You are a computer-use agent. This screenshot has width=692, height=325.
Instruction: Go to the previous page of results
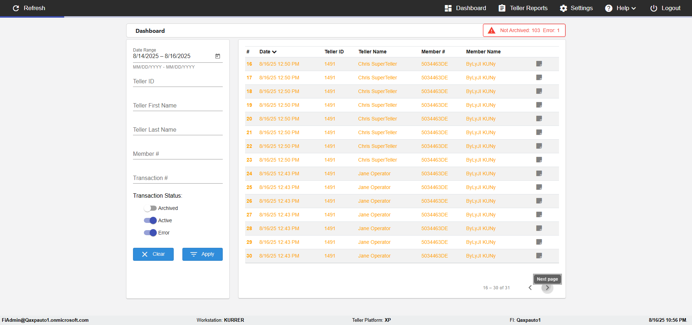tap(530, 287)
